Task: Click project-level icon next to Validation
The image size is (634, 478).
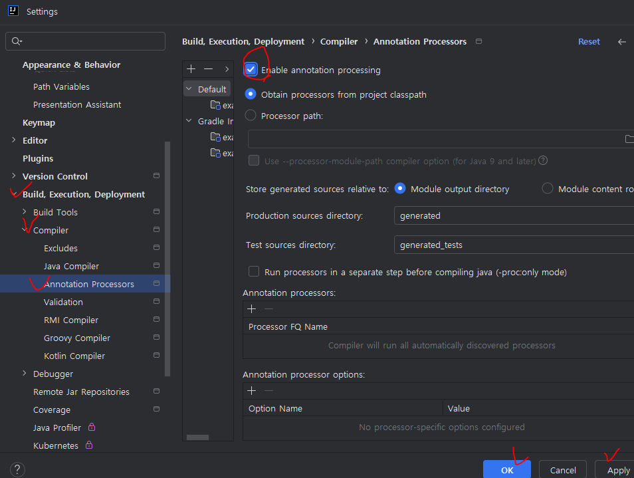Action: [x=156, y=301]
